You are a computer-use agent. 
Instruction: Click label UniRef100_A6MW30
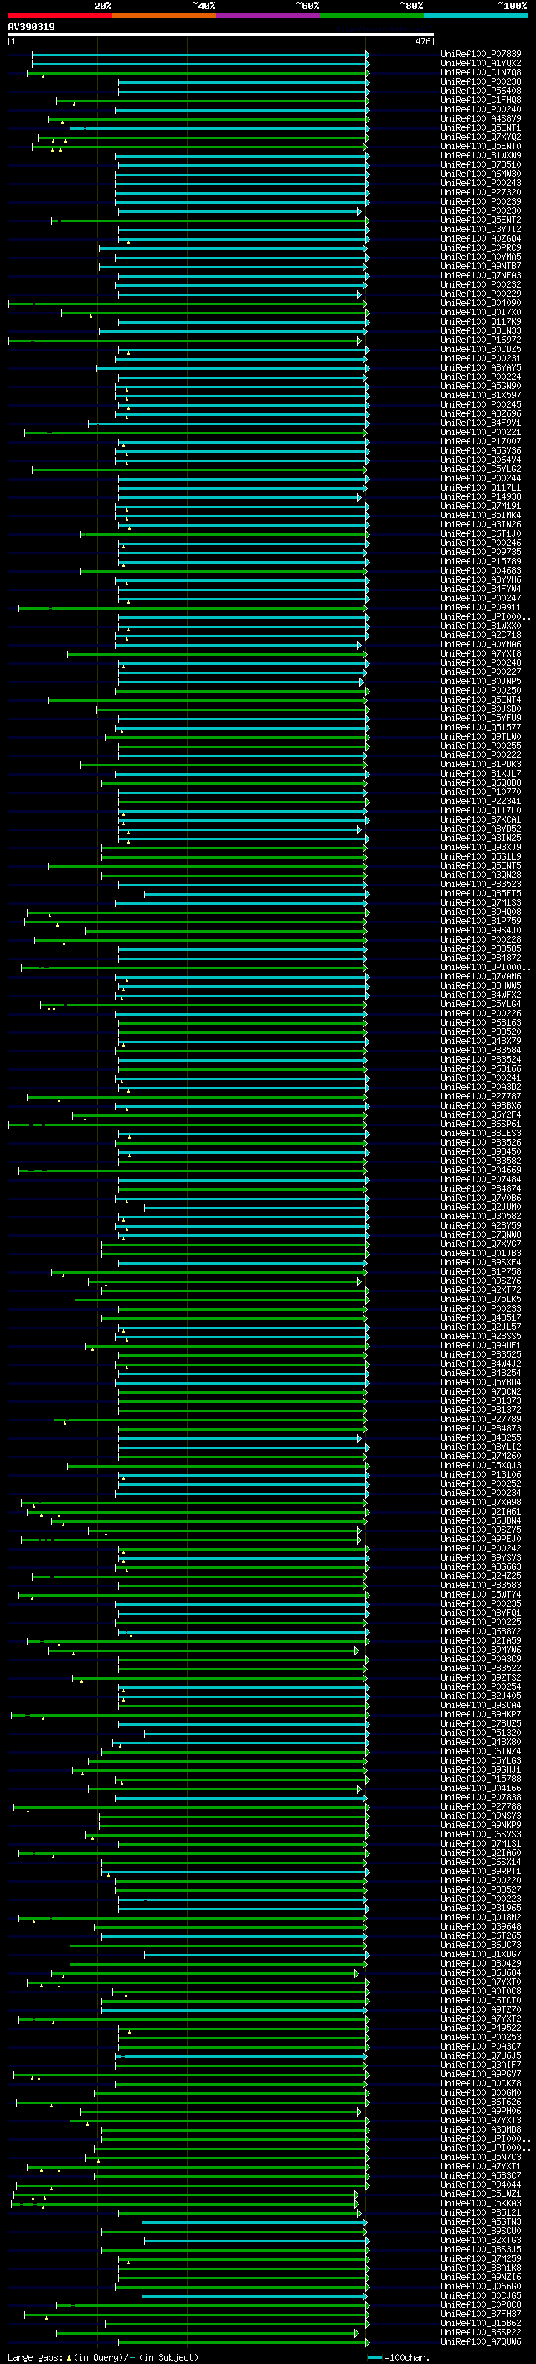[481, 174]
